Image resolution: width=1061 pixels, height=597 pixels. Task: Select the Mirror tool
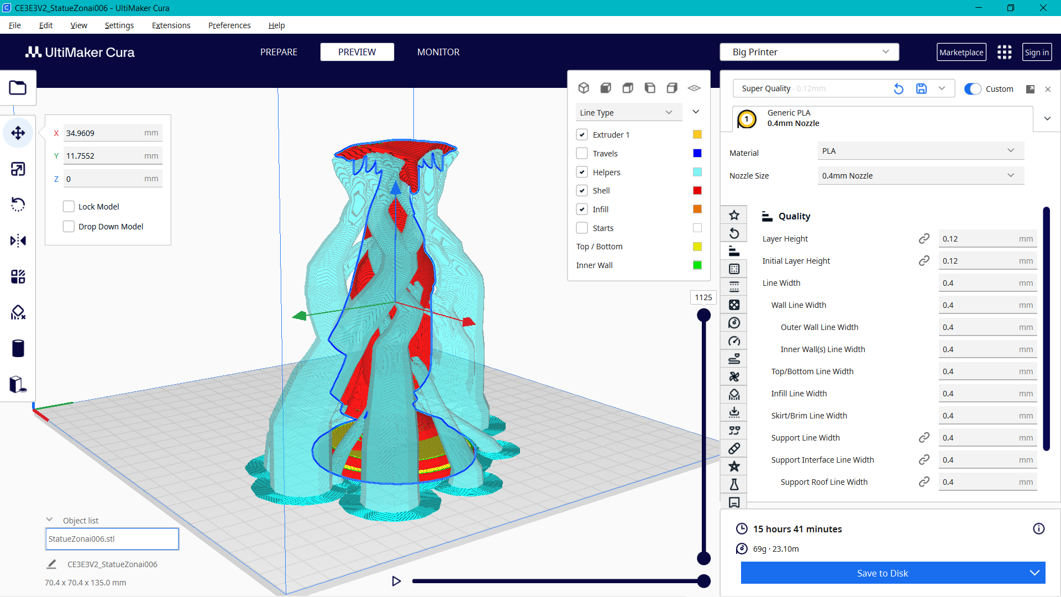click(18, 240)
